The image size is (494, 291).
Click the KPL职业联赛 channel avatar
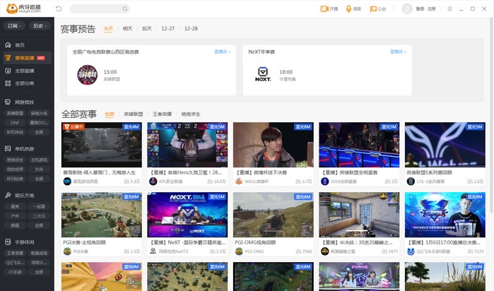153,182
